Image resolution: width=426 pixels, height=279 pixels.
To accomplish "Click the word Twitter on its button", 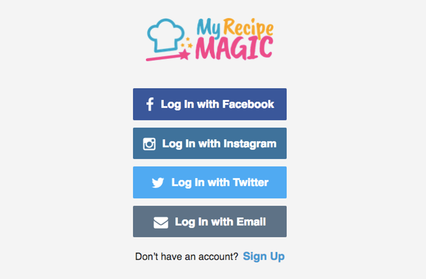I will tap(250, 182).
